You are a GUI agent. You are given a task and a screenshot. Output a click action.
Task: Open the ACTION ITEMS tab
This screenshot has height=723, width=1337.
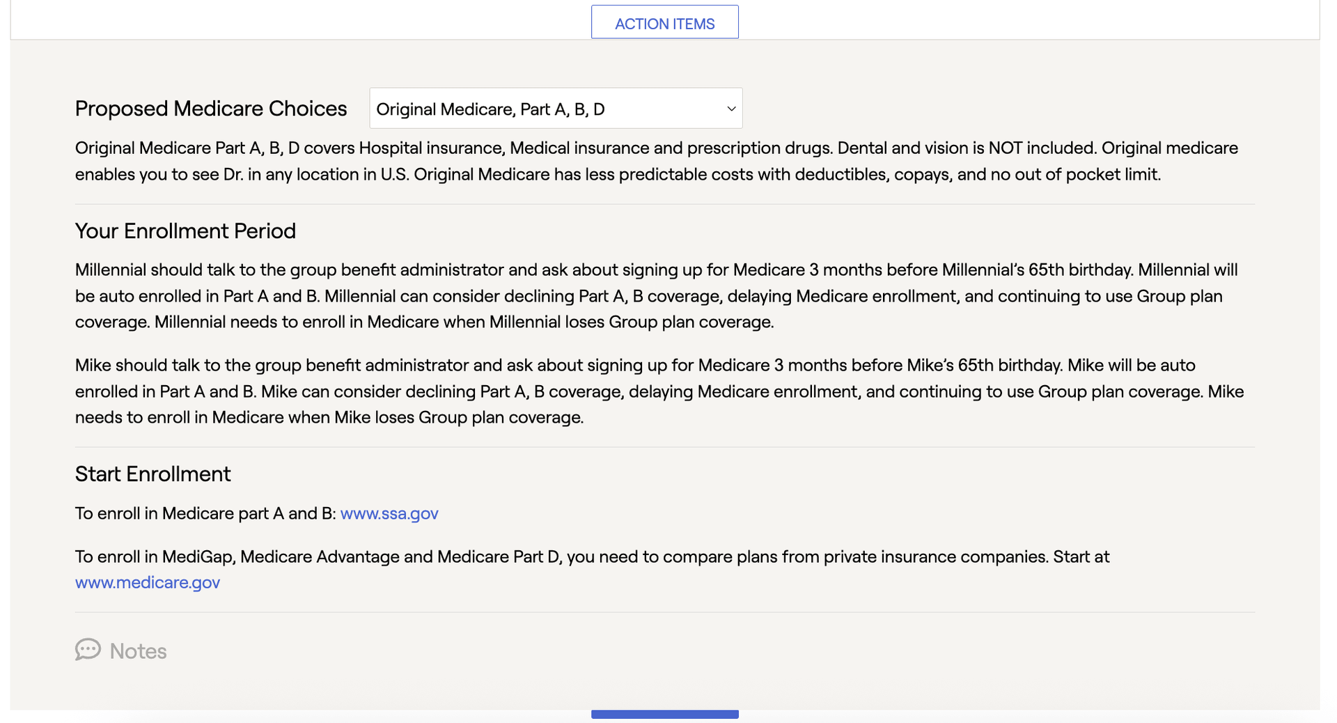click(664, 22)
